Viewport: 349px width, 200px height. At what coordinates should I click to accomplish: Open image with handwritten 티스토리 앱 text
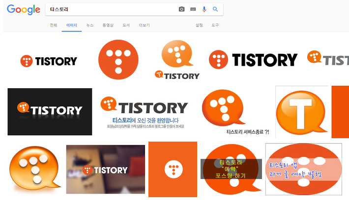304,169
